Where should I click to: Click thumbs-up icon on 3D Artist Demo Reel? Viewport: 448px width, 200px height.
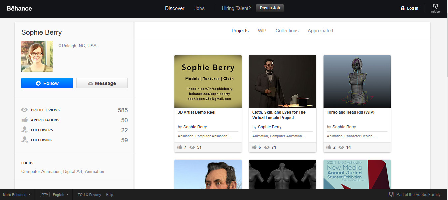[x=180, y=147]
